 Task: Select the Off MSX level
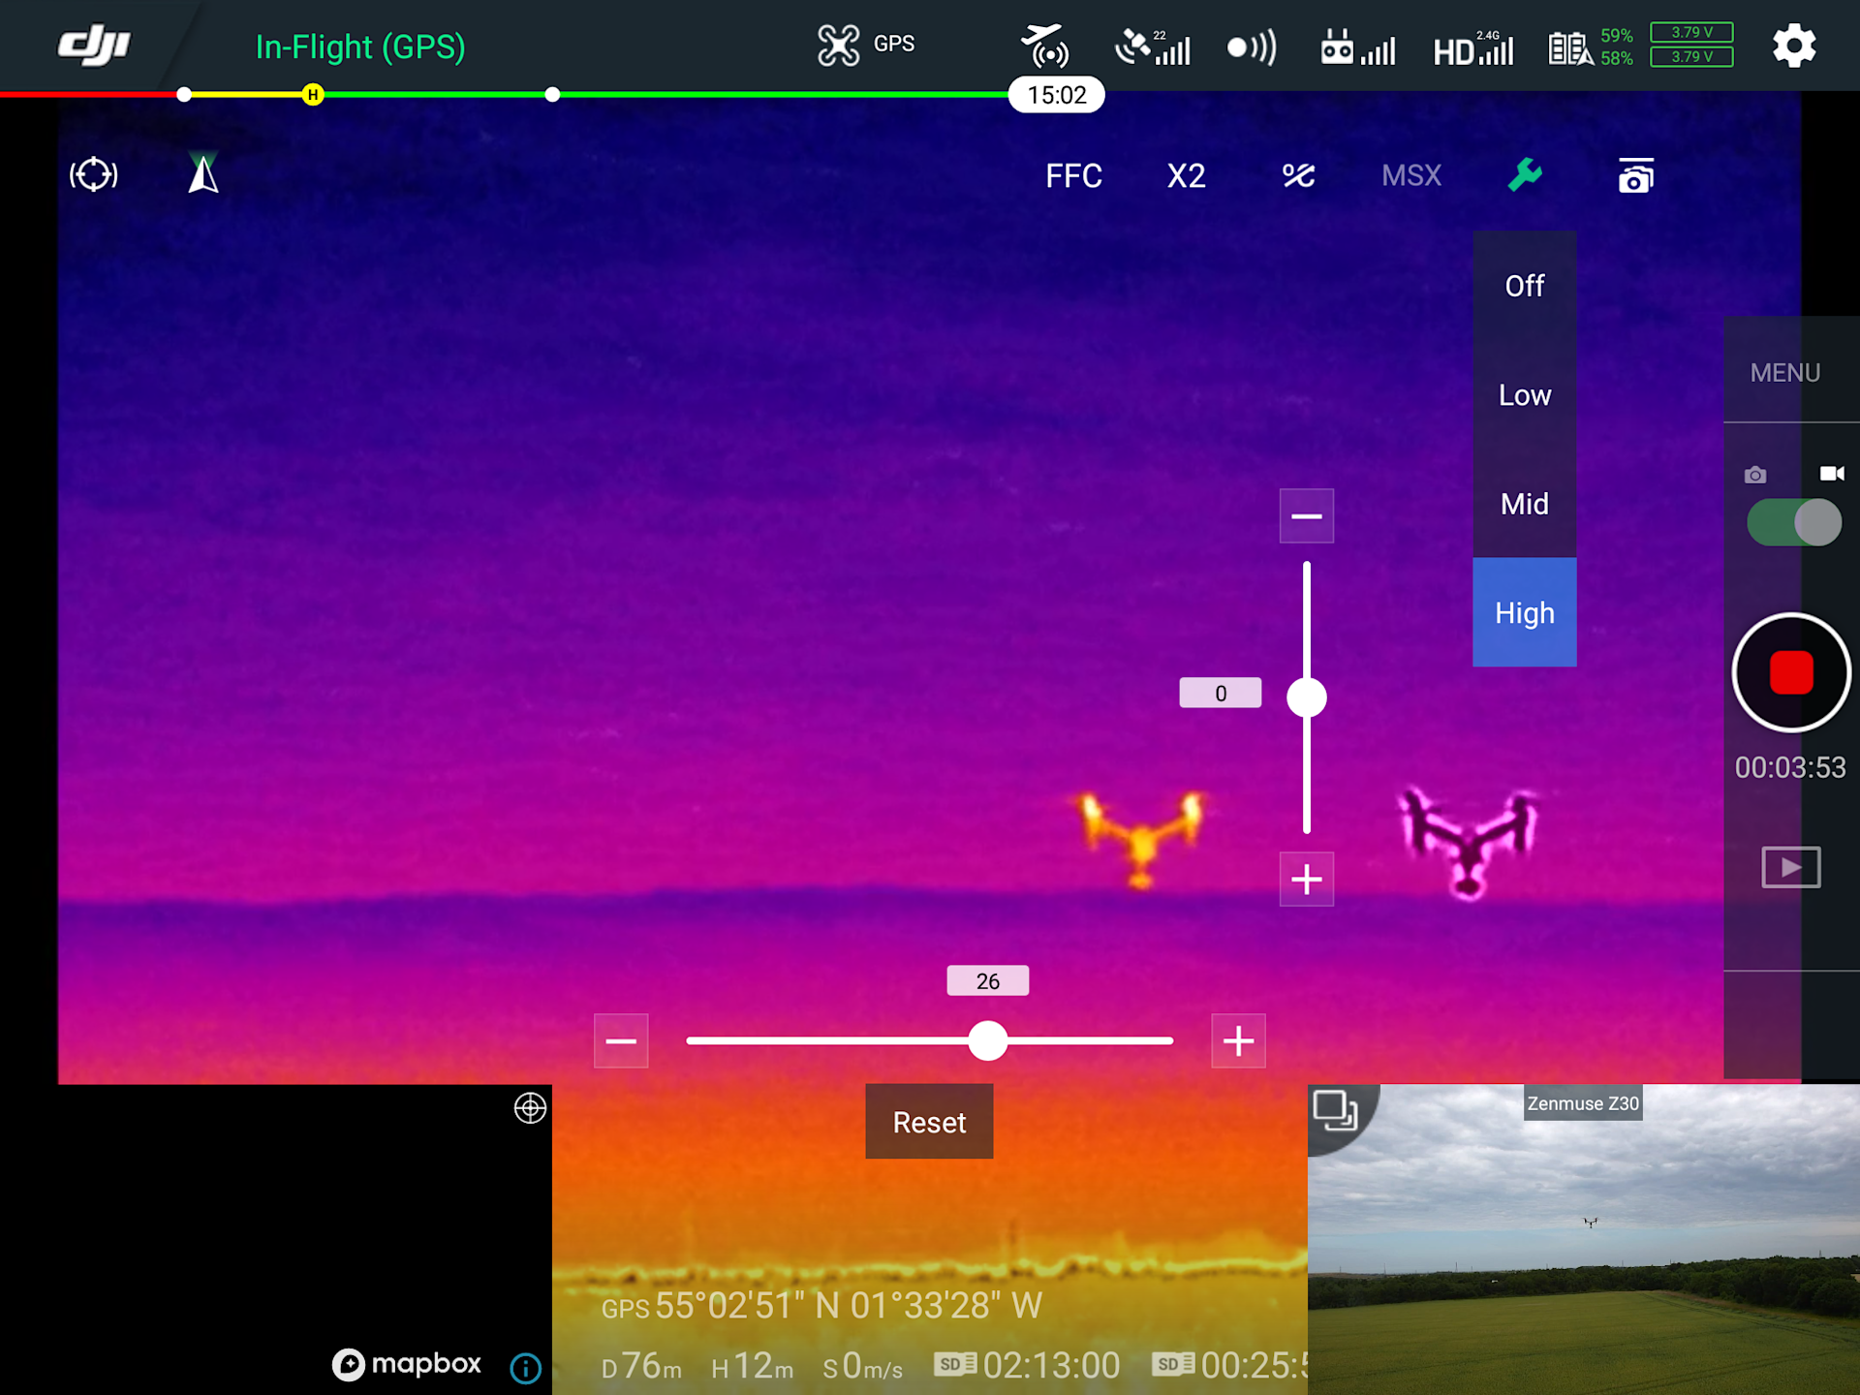pyautogui.click(x=1524, y=286)
